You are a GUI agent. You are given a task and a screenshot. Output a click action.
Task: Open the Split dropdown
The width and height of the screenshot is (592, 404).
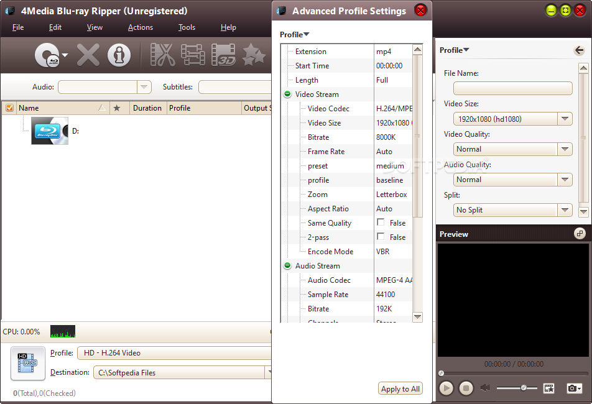(x=565, y=210)
